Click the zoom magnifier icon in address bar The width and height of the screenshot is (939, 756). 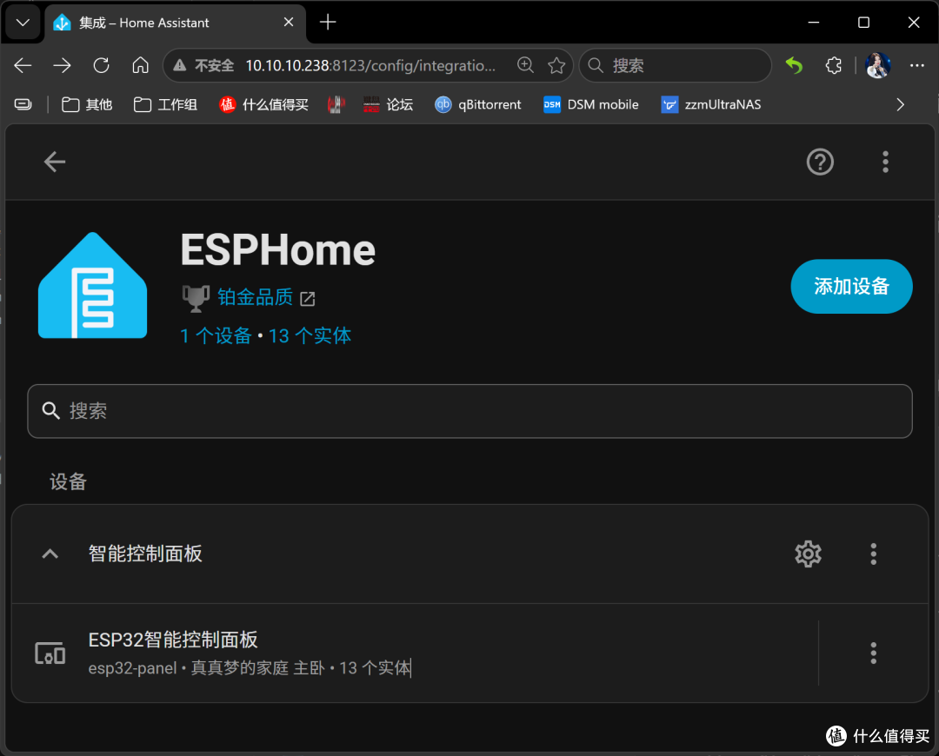(525, 65)
